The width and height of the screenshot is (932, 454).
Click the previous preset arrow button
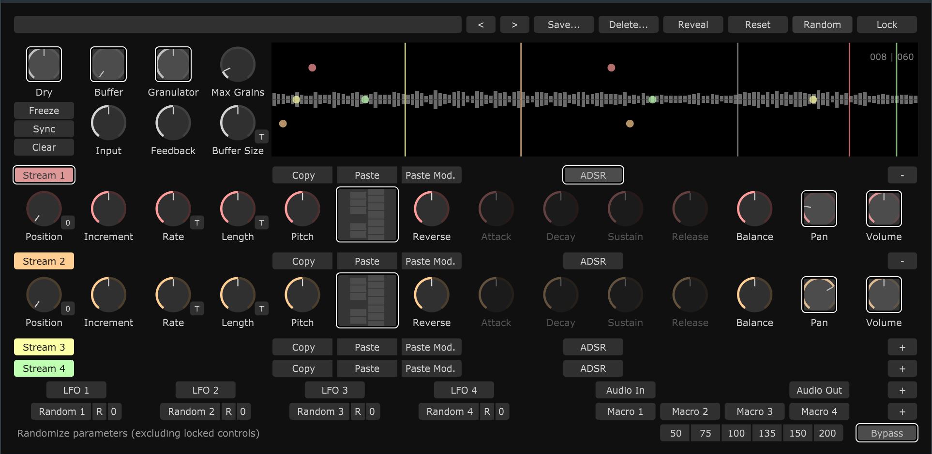pyautogui.click(x=481, y=25)
